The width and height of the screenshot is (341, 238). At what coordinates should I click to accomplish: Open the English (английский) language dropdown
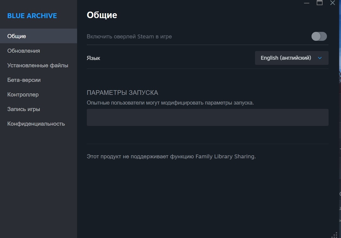tap(292, 58)
